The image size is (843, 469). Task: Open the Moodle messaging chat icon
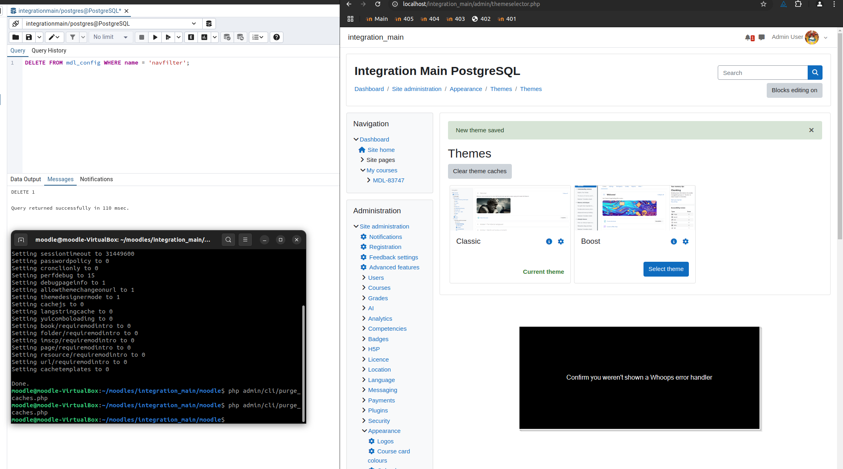click(x=762, y=37)
